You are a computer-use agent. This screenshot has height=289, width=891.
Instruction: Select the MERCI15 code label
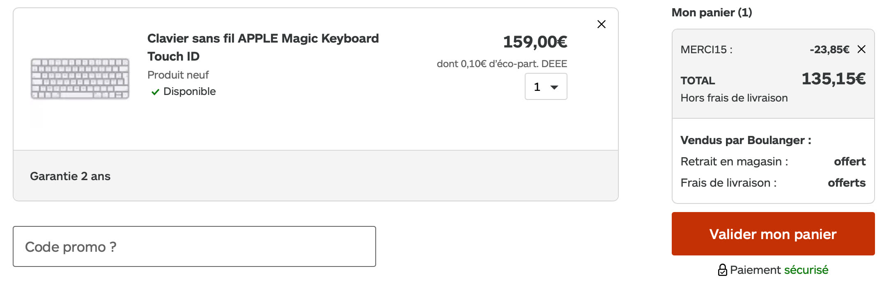(x=706, y=50)
